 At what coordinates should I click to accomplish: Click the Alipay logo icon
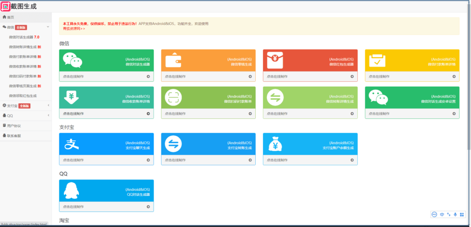coord(73,144)
